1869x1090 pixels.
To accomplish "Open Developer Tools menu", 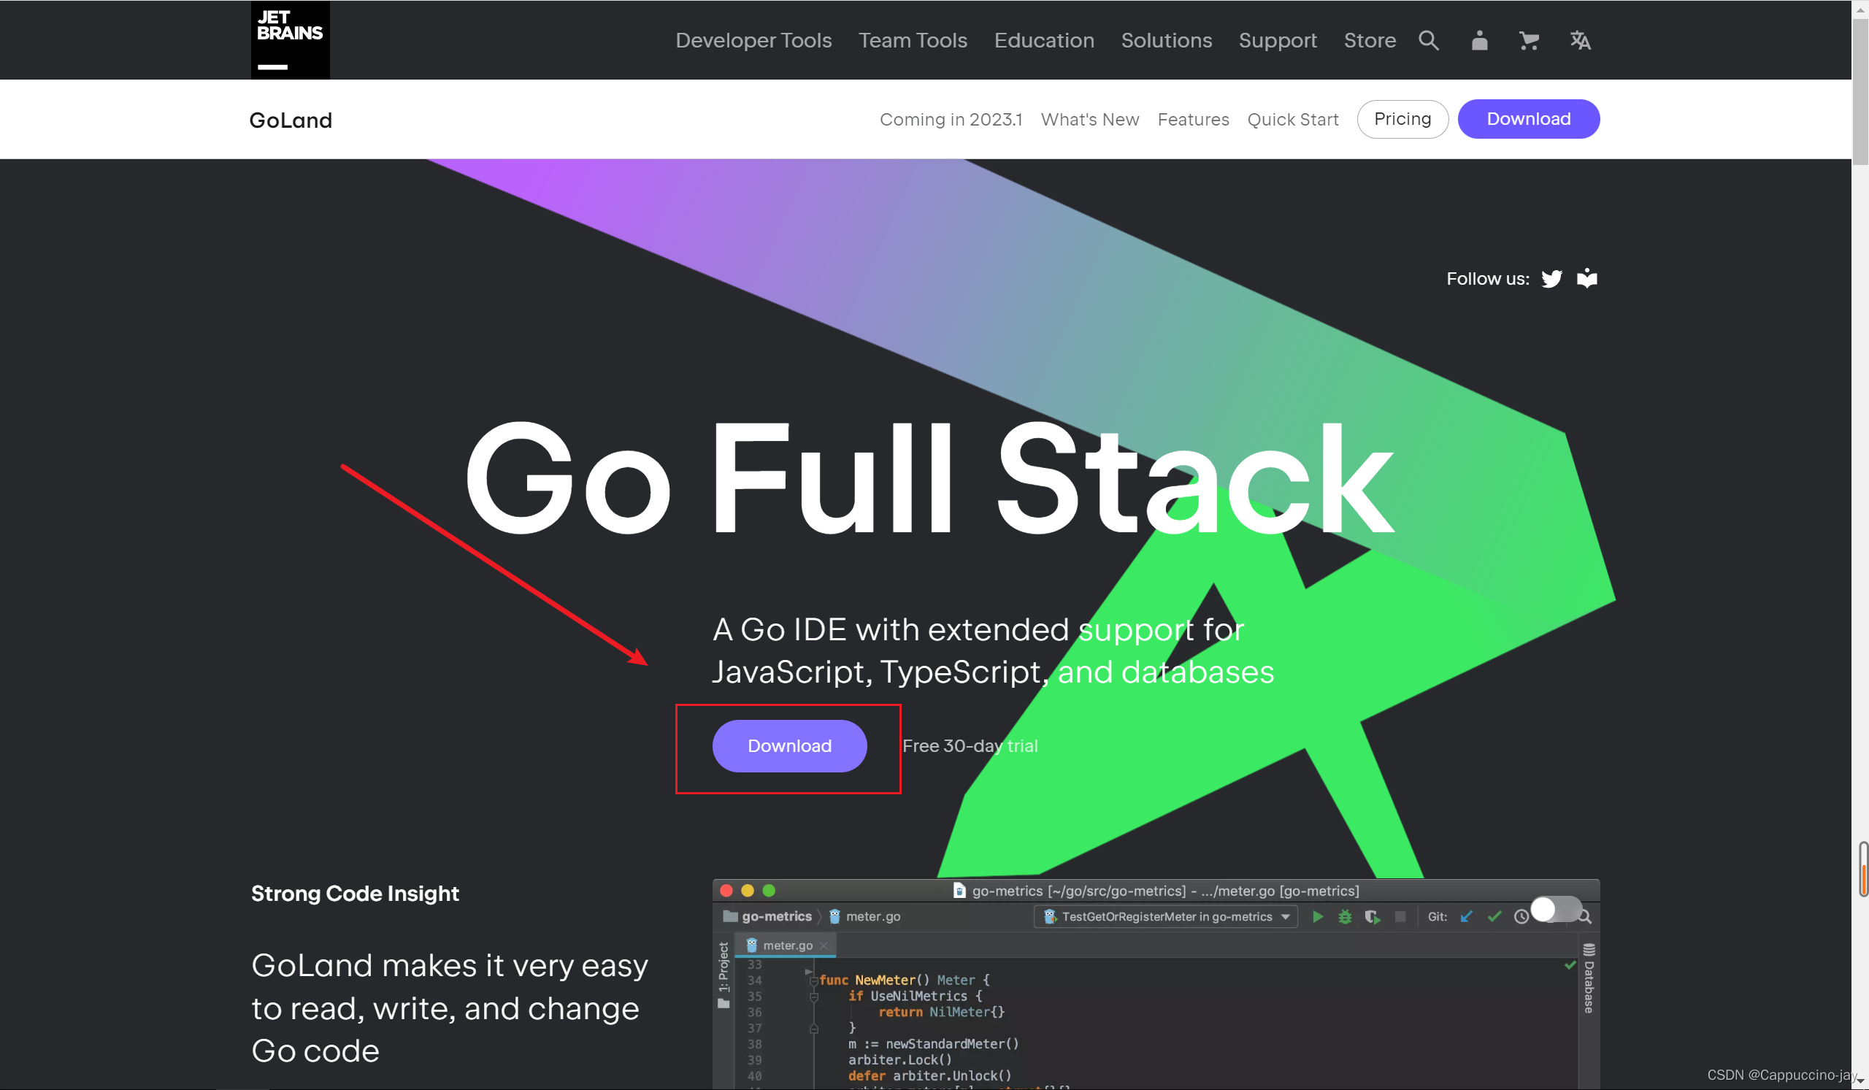I will pos(753,40).
